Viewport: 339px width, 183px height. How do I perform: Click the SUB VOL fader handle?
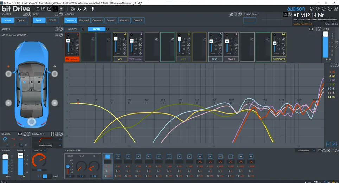pyautogui.click(x=20, y=156)
